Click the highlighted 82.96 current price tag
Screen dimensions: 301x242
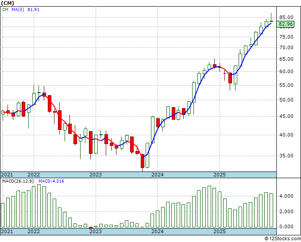pos(286,24)
